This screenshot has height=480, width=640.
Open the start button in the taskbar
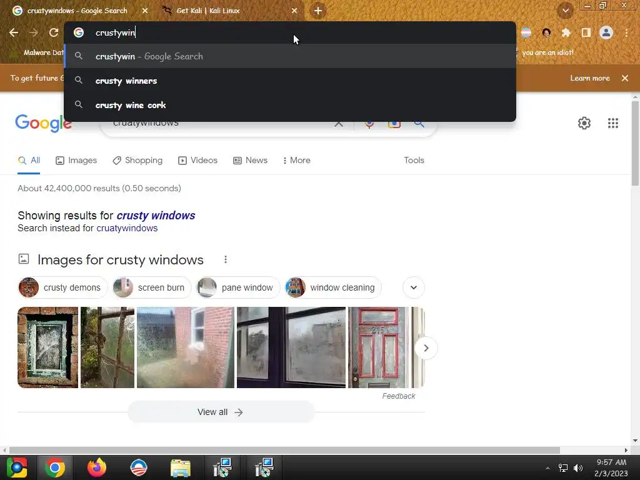click(17, 467)
